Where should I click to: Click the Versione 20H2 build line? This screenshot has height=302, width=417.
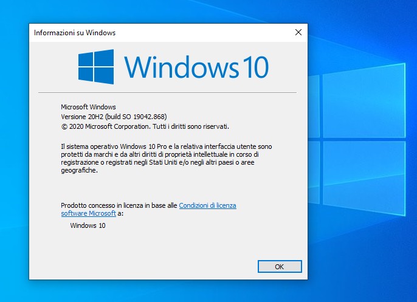coord(114,117)
